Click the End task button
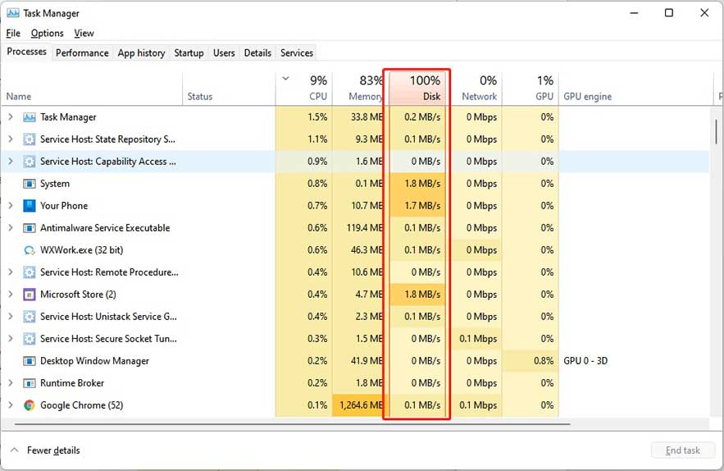724x471 pixels. (683, 450)
